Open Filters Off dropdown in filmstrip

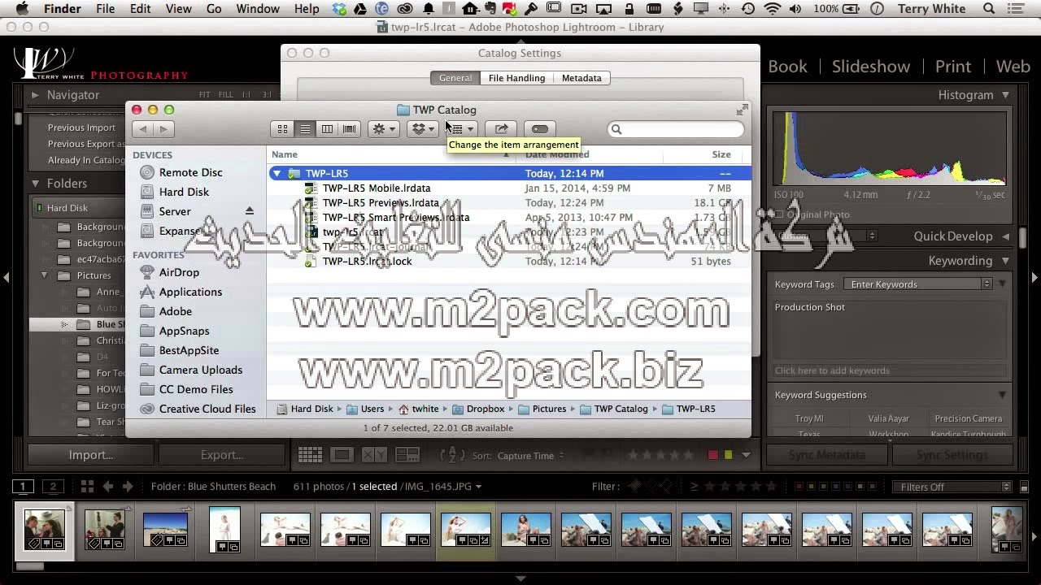coord(952,487)
